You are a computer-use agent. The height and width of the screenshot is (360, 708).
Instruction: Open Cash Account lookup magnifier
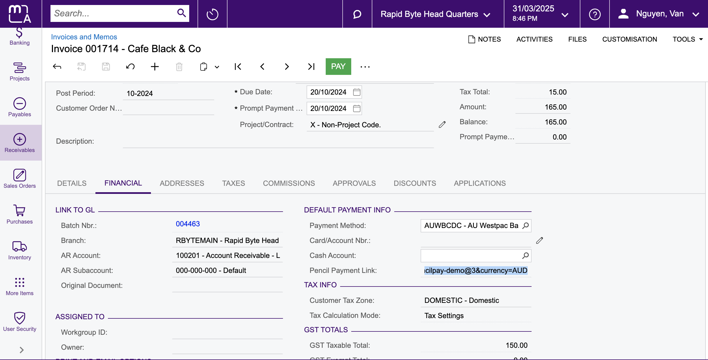click(525, 255)
